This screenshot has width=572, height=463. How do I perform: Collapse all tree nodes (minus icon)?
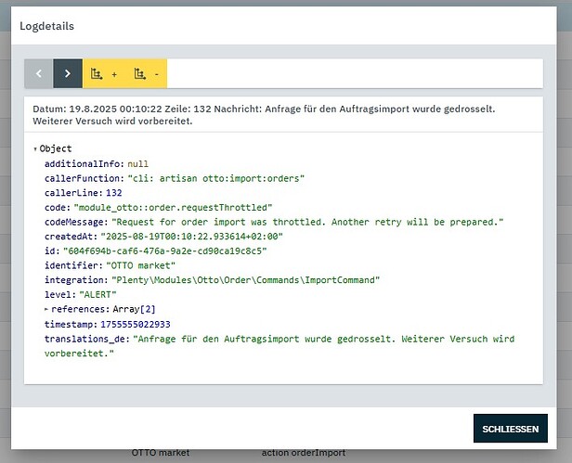tap(147, 73)
